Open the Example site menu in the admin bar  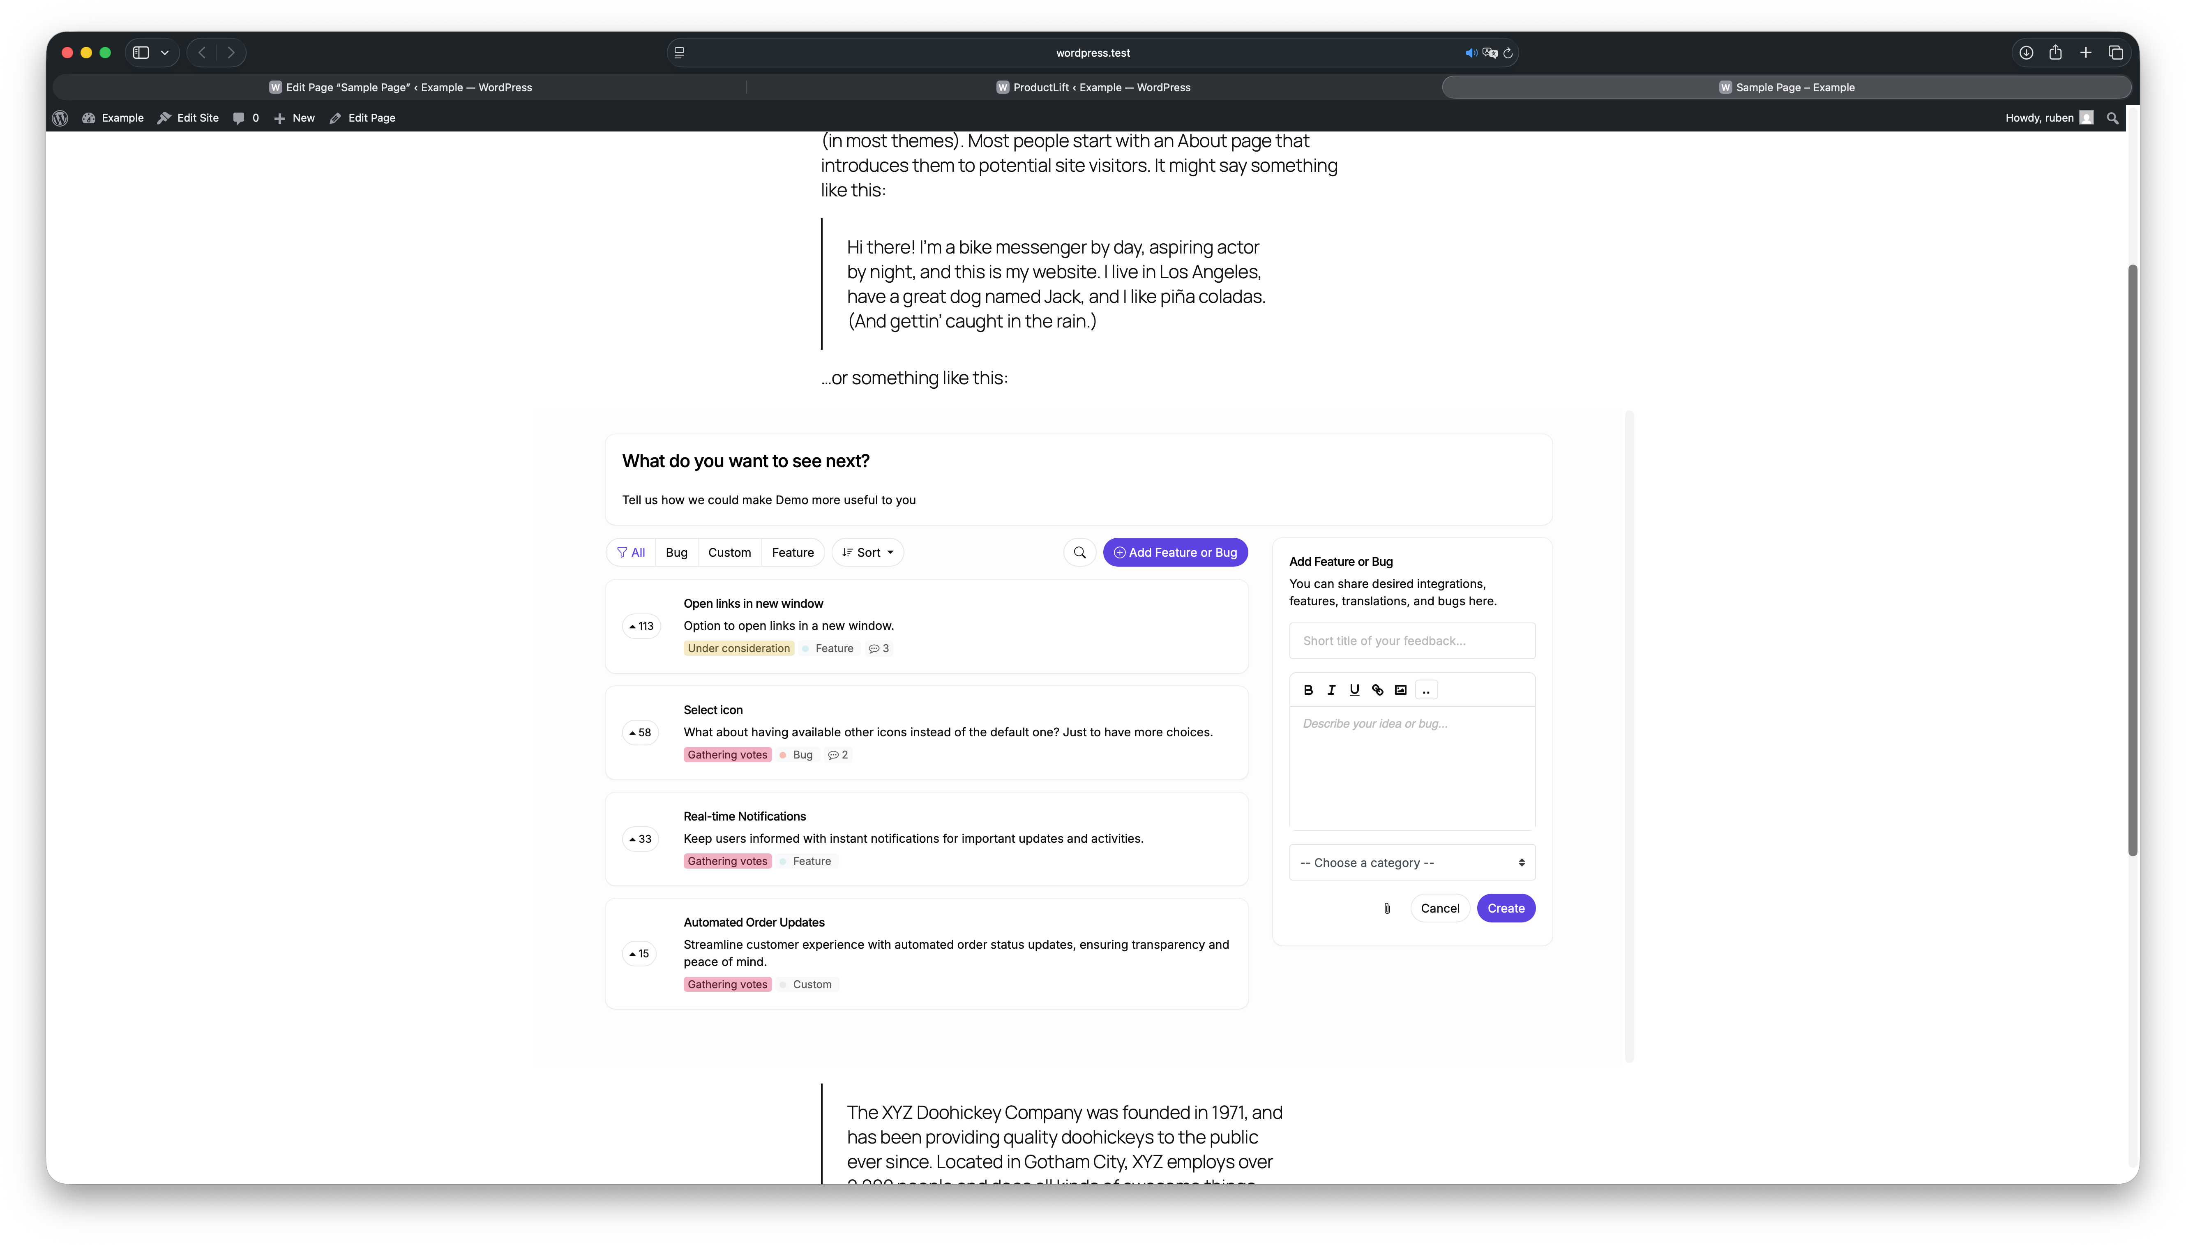tap(113, 118)
